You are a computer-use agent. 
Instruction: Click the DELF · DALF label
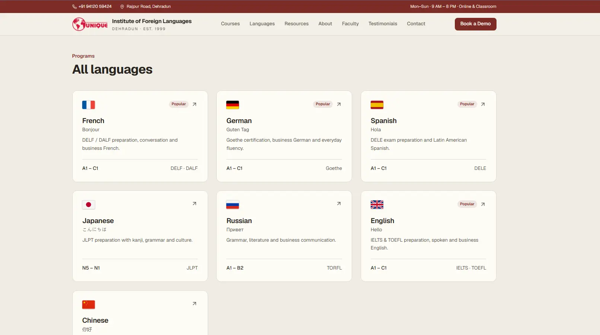tap(184, 168)
